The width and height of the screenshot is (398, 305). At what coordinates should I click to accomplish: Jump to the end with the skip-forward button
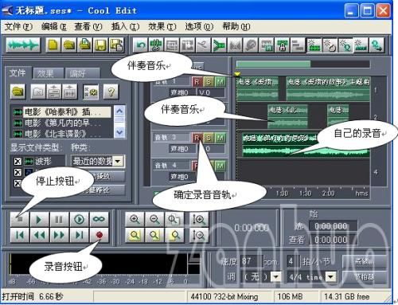point(79,235)
